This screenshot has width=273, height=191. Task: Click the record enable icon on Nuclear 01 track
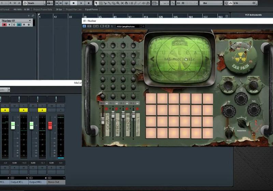coord(4,25)
